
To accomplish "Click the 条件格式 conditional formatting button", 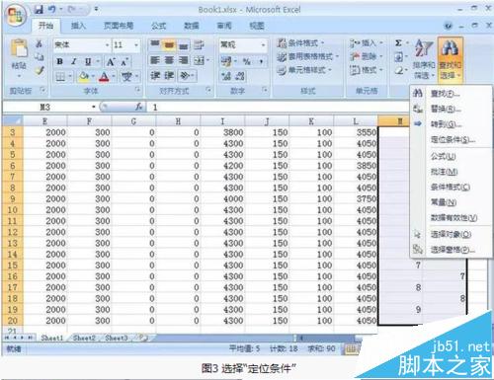I will click(300, 43).
